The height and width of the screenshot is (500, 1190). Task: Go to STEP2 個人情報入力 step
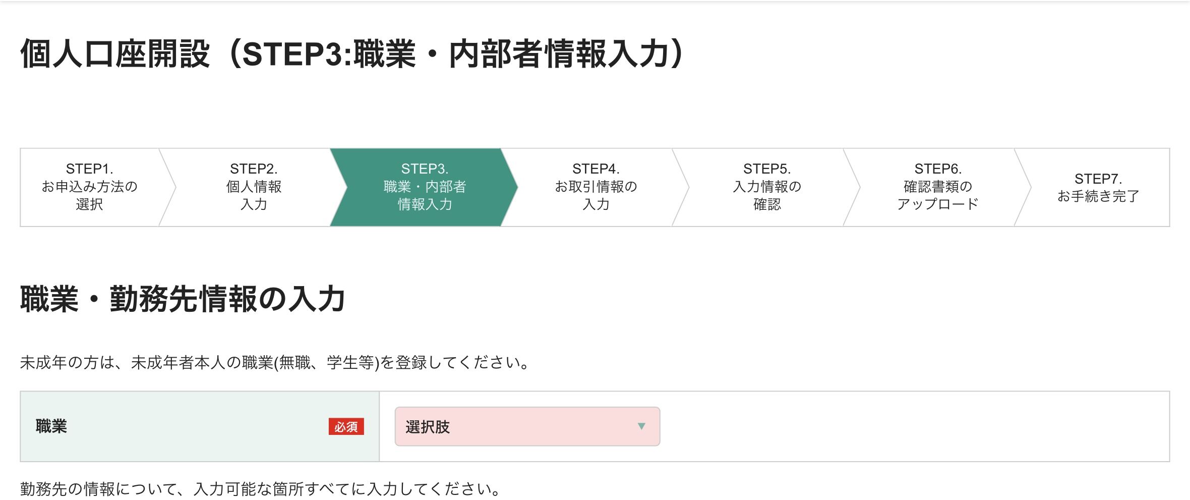[254, 187]
